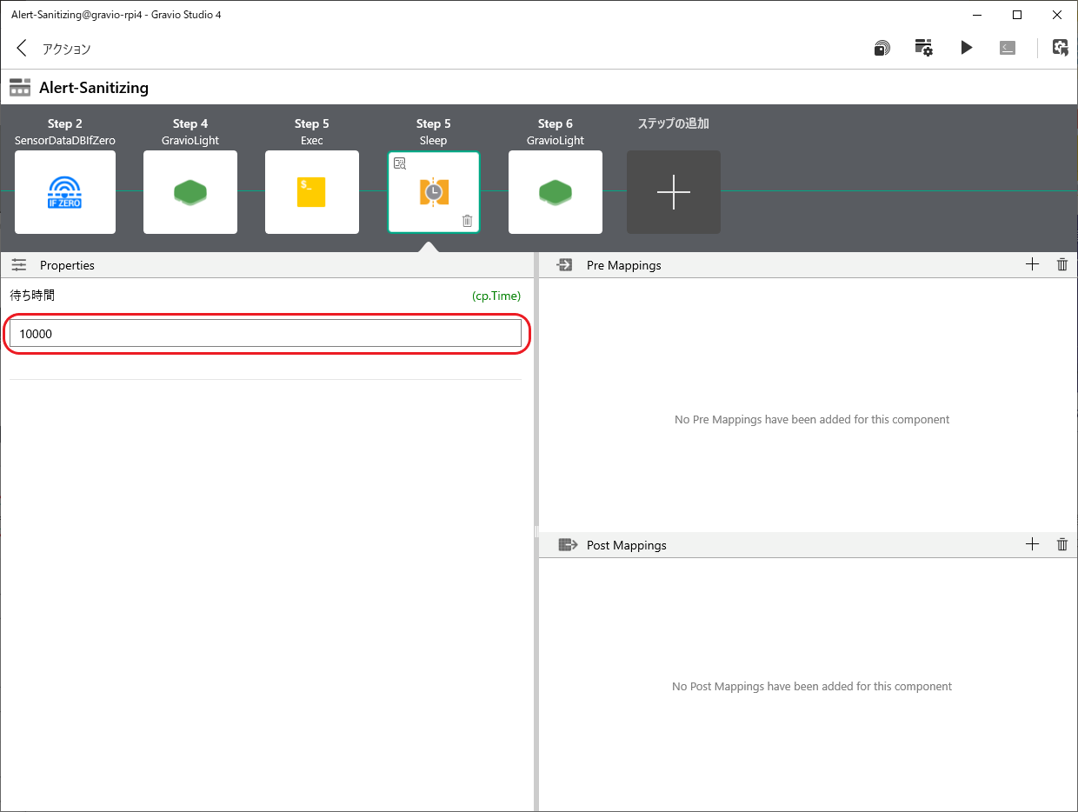Delete Post Mappings using trash icon
Image resolution: width=1078 pixels, height=812 pixels.
pos(1061,544)
